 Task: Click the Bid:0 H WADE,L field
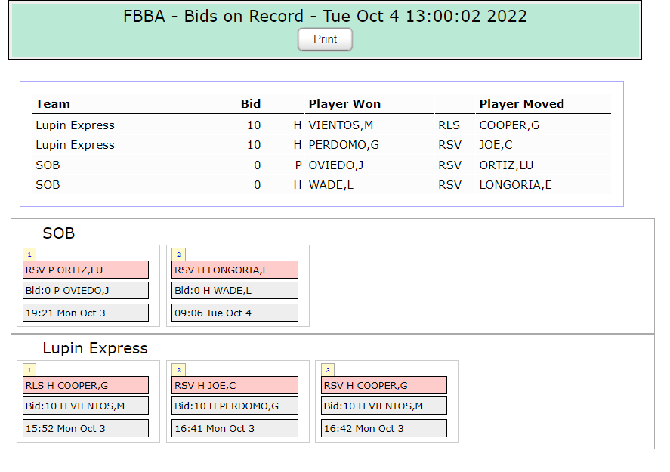pyautogui.click(x=235, y=291)
